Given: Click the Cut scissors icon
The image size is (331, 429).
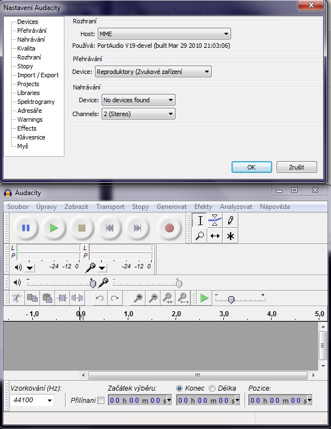Looking at the screenshot, I should [x=17, y=298].
